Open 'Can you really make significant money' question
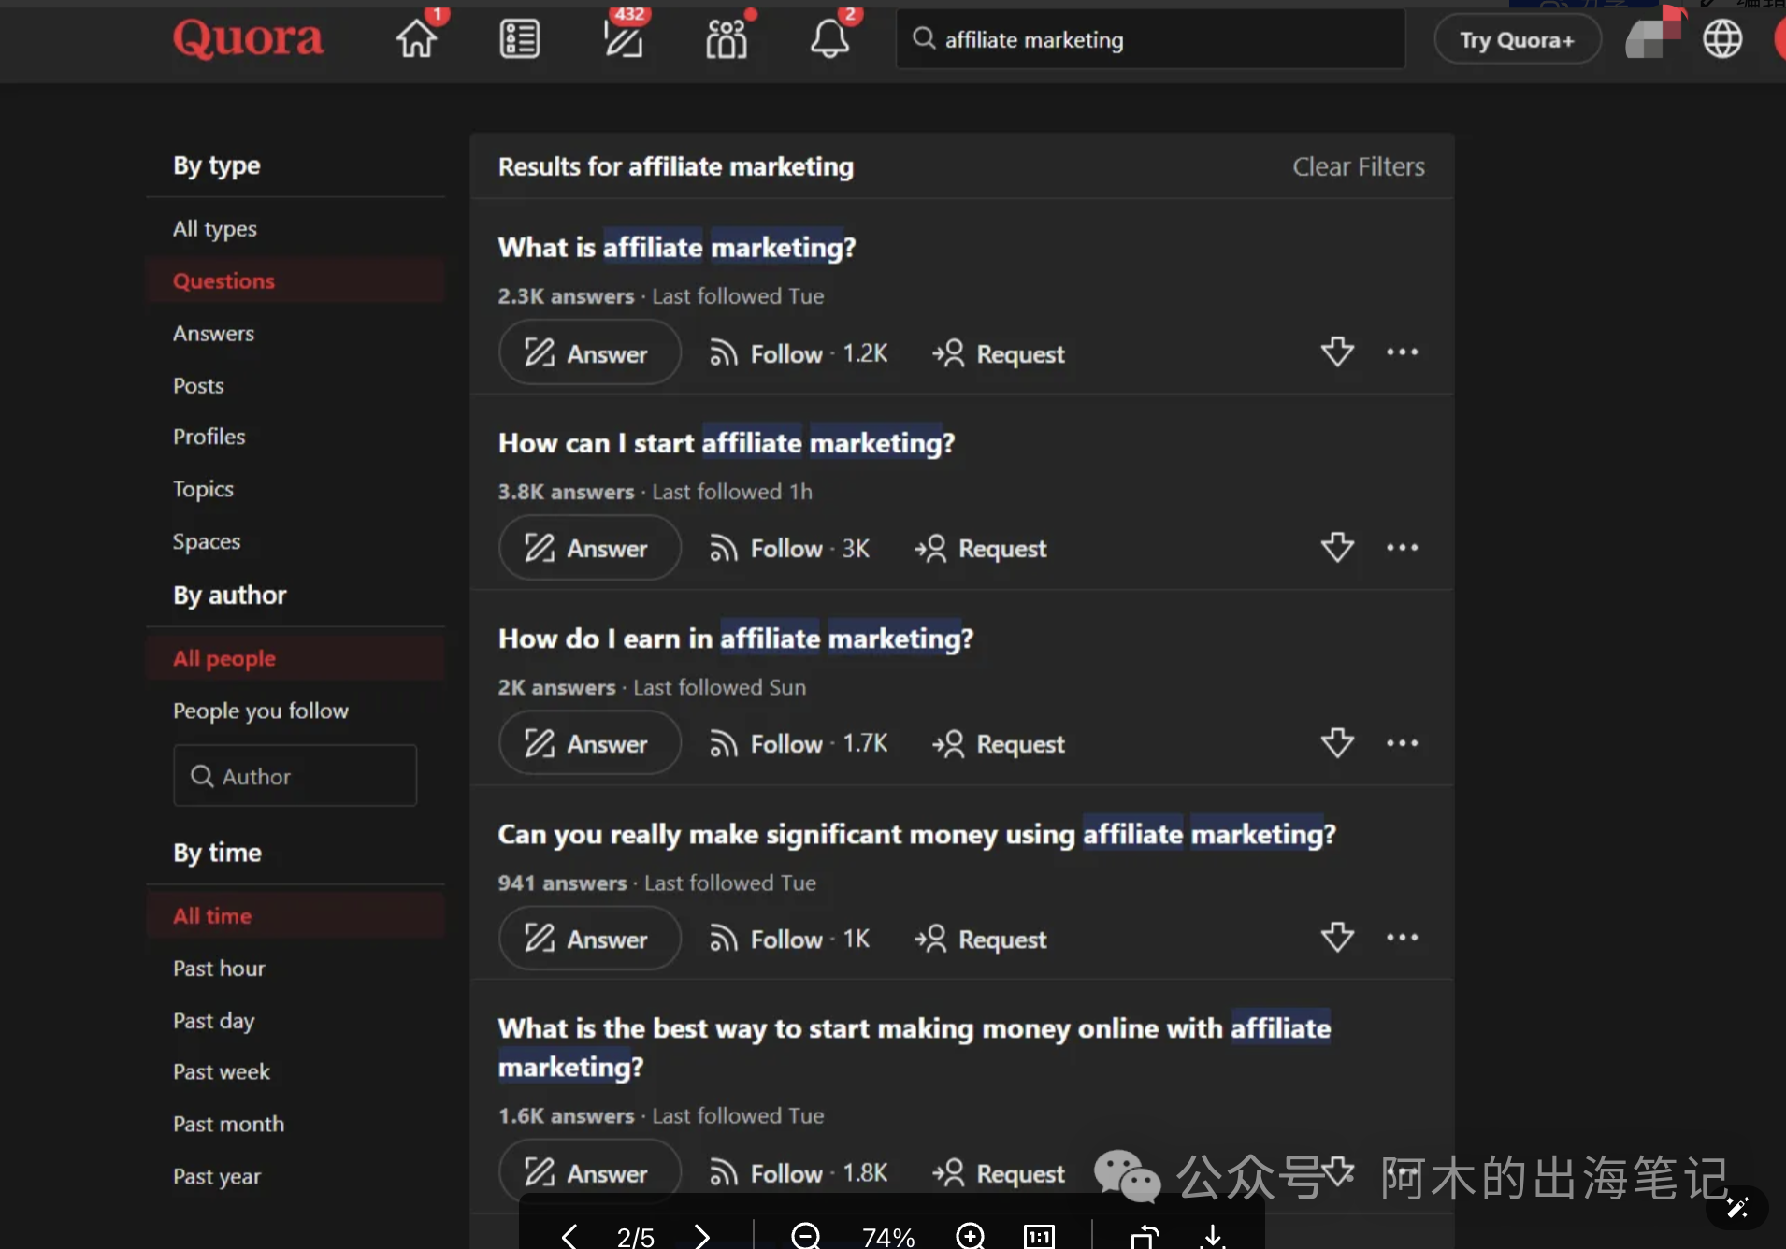 click(916, 834)
